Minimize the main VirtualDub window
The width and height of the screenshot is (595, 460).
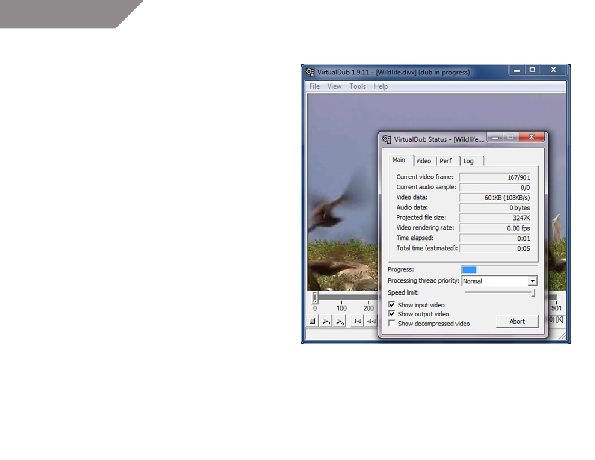coord(517,70)
